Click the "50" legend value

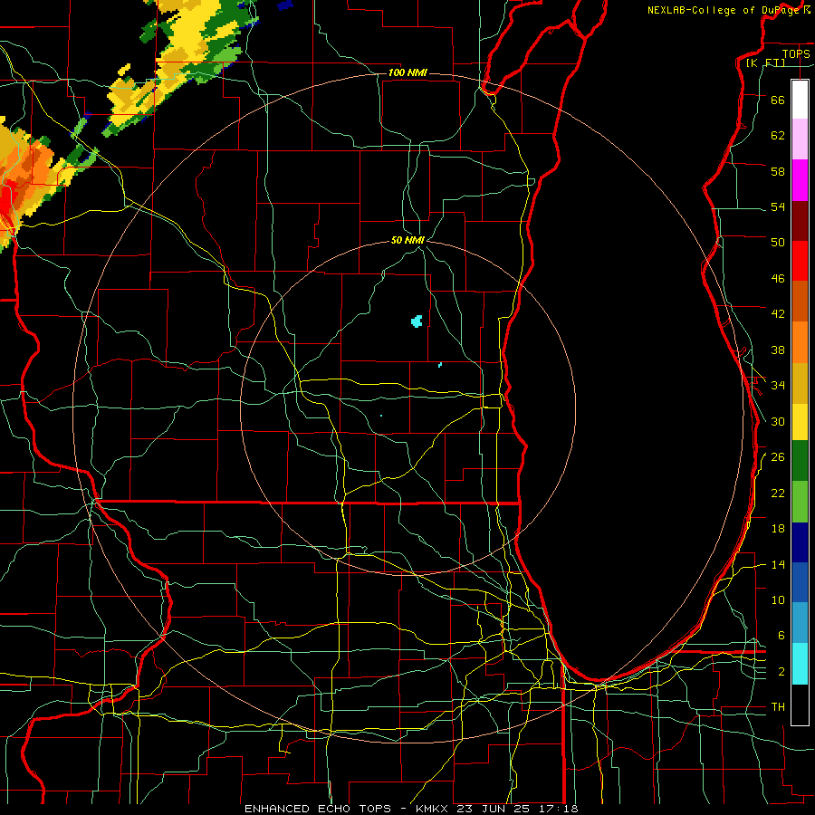tap(778, 243)
